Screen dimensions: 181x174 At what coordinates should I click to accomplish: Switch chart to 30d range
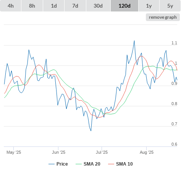coord(98,6)
